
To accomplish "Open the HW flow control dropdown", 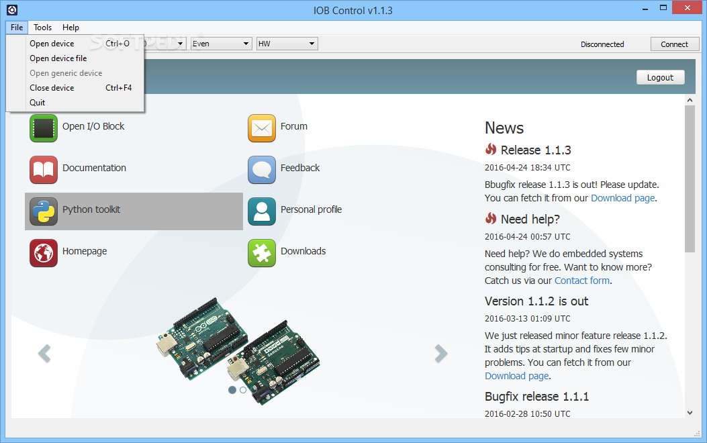I will click(287, 44).
